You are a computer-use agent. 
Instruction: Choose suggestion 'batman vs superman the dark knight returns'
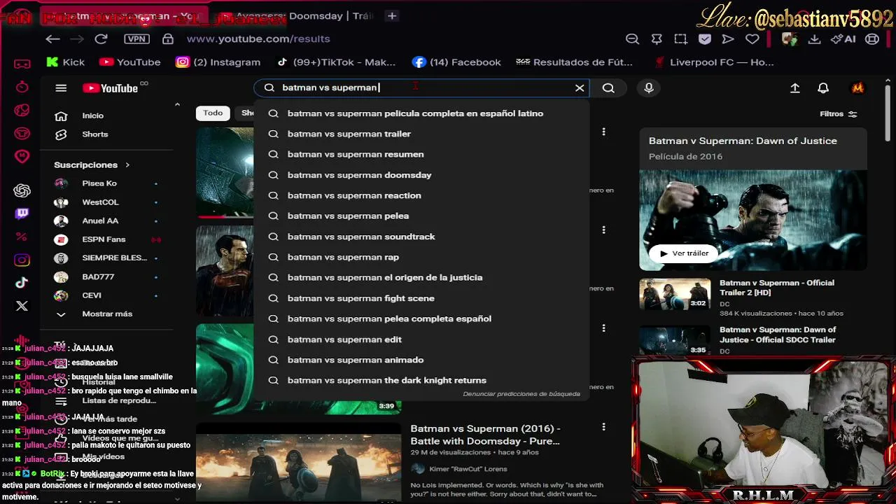(421, 380)
